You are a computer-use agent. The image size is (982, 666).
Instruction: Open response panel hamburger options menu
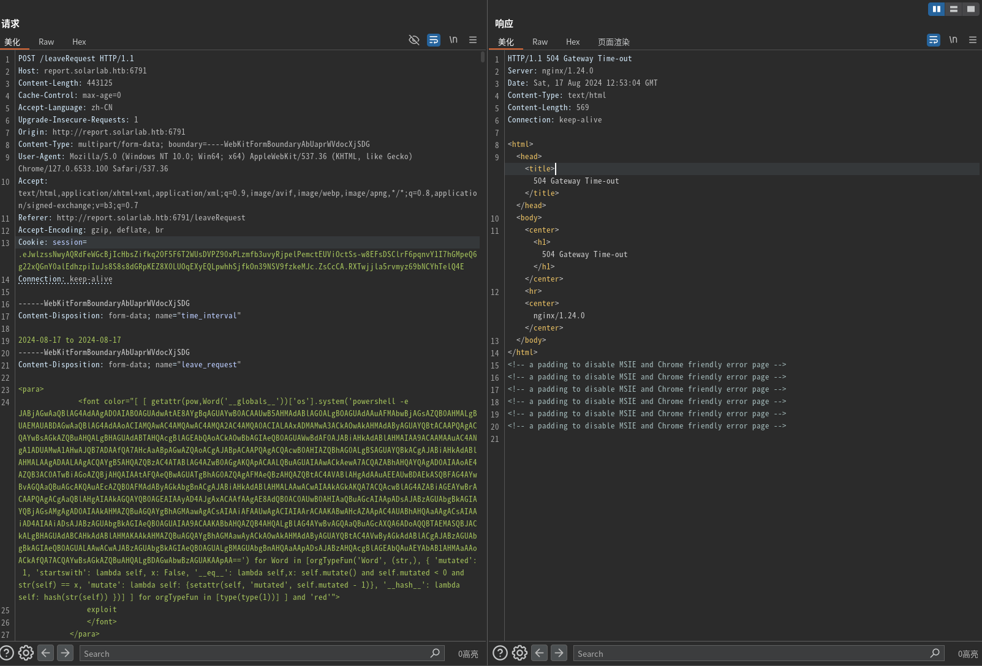[973, 40]
